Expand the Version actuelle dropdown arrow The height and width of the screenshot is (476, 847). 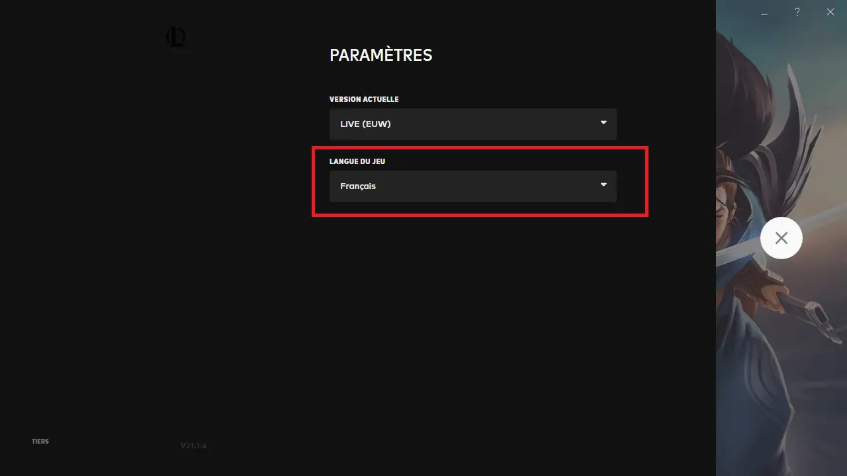click(x=603, y=123)
